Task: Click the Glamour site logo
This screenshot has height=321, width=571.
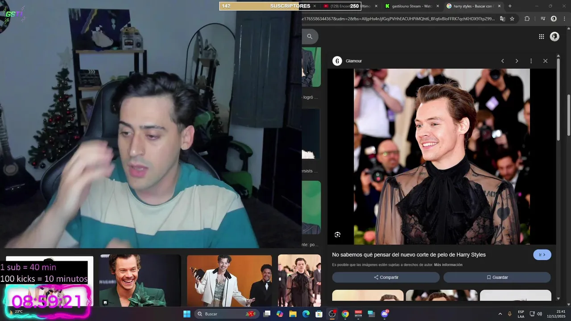Action: click(337, 61)
